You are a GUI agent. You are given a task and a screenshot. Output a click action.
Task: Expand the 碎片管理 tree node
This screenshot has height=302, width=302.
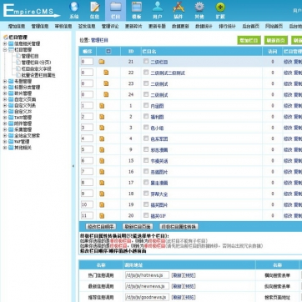coord(5,93)
